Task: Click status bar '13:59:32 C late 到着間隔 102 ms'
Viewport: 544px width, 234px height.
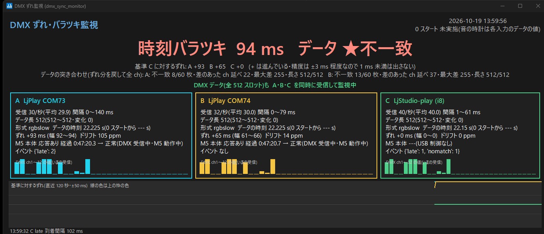Action: (46, 231)
